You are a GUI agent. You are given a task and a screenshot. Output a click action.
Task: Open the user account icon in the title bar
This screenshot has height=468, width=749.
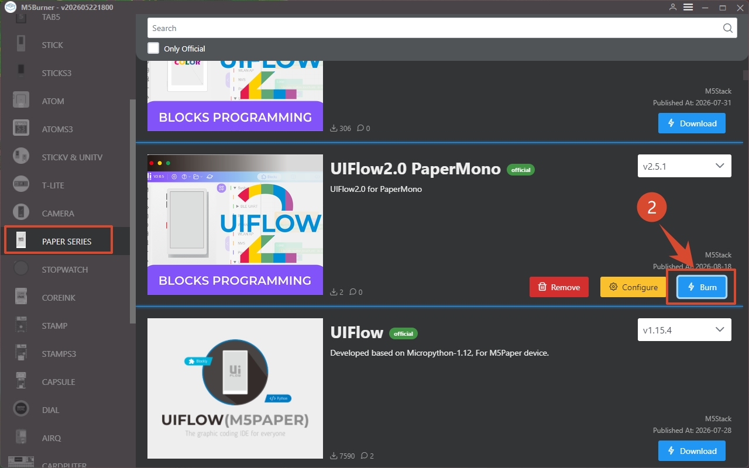673,7
